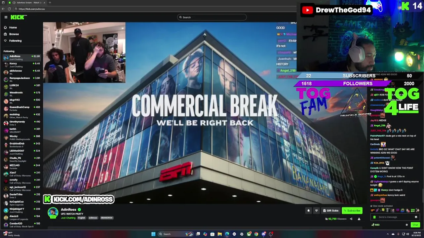This screenshot has width=424, height=238.
Task: Click the BRANDRISK tag pill
Action: coord(107,218)
